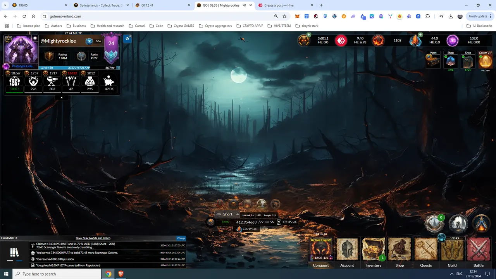This screenshot has width=496, height=279.
Task: Click the campfire round icon above Normal
Action: (x=247, y=203)
